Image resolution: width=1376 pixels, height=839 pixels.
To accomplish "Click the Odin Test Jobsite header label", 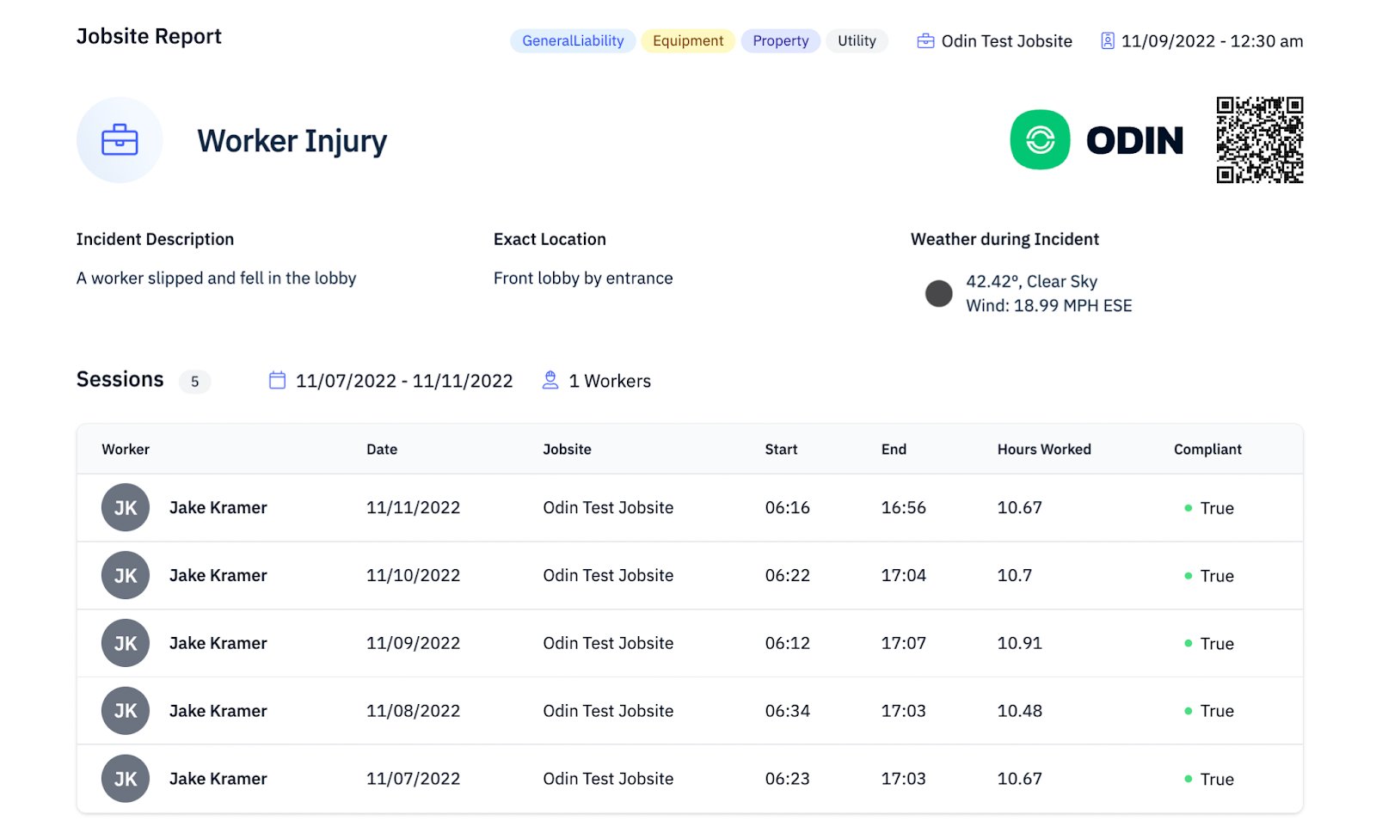I will (1006, 41).
